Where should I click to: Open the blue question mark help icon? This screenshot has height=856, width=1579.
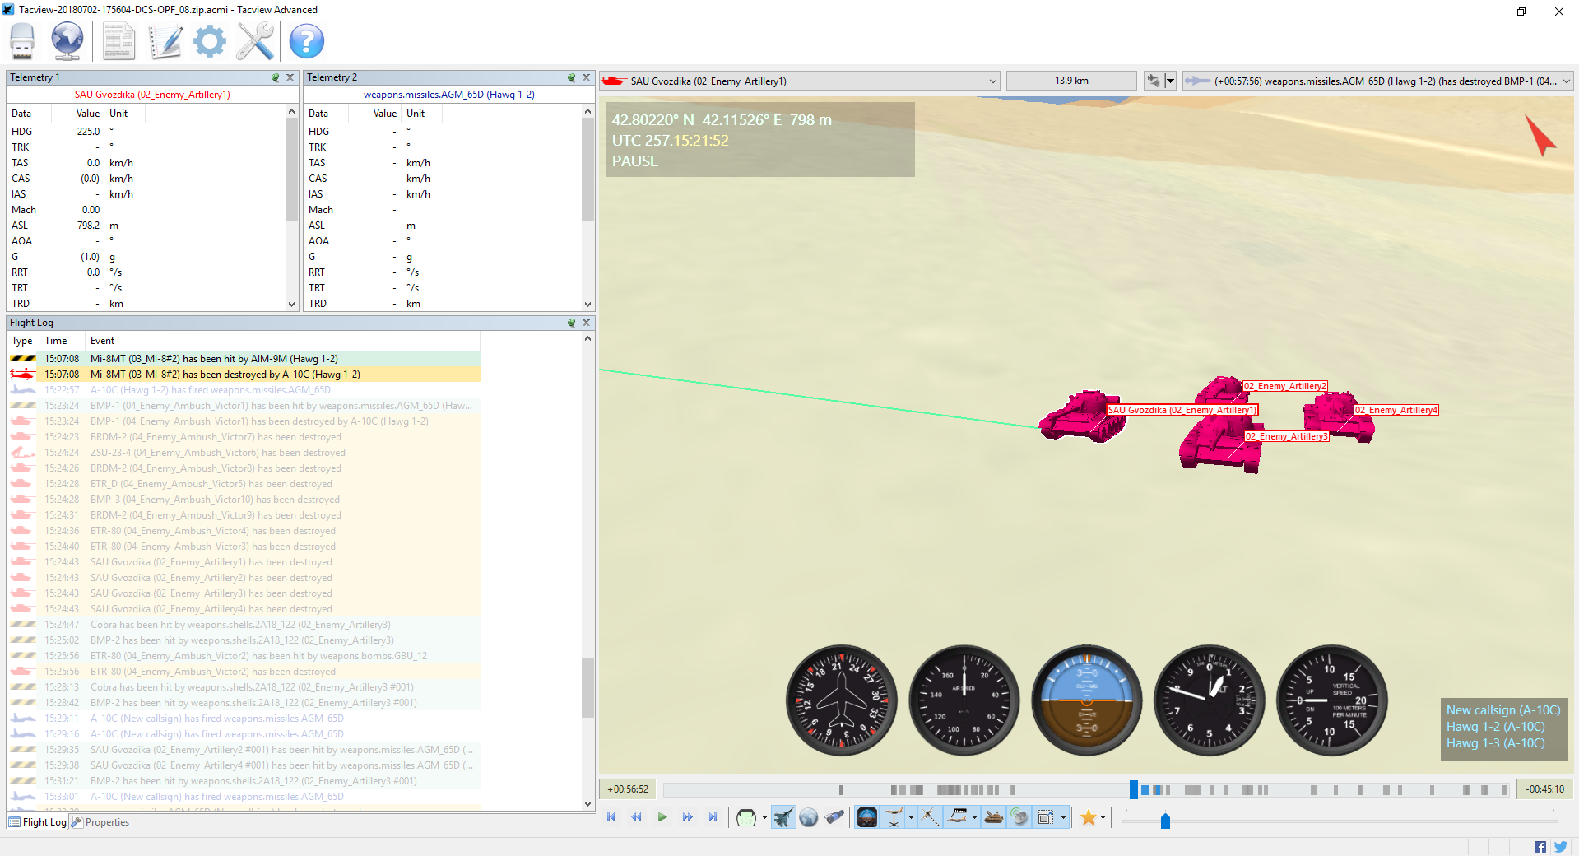[x=306, y=41]
